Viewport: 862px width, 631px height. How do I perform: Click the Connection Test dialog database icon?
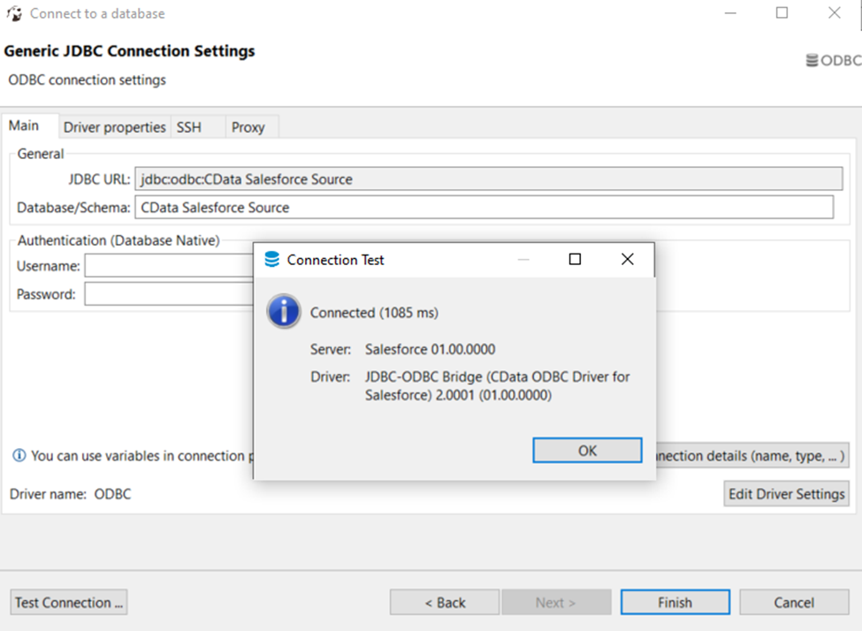[x=272, y=260]
